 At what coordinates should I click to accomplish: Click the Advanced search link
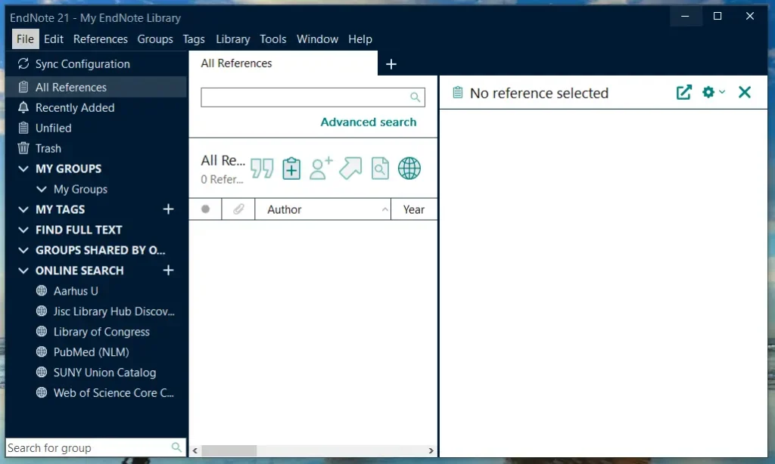click(x=369, y=122)
